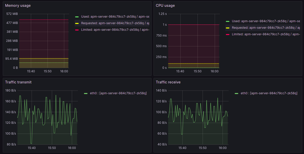Toggle the eth0 series label in Traffic transmit legend

click(118, 93)
